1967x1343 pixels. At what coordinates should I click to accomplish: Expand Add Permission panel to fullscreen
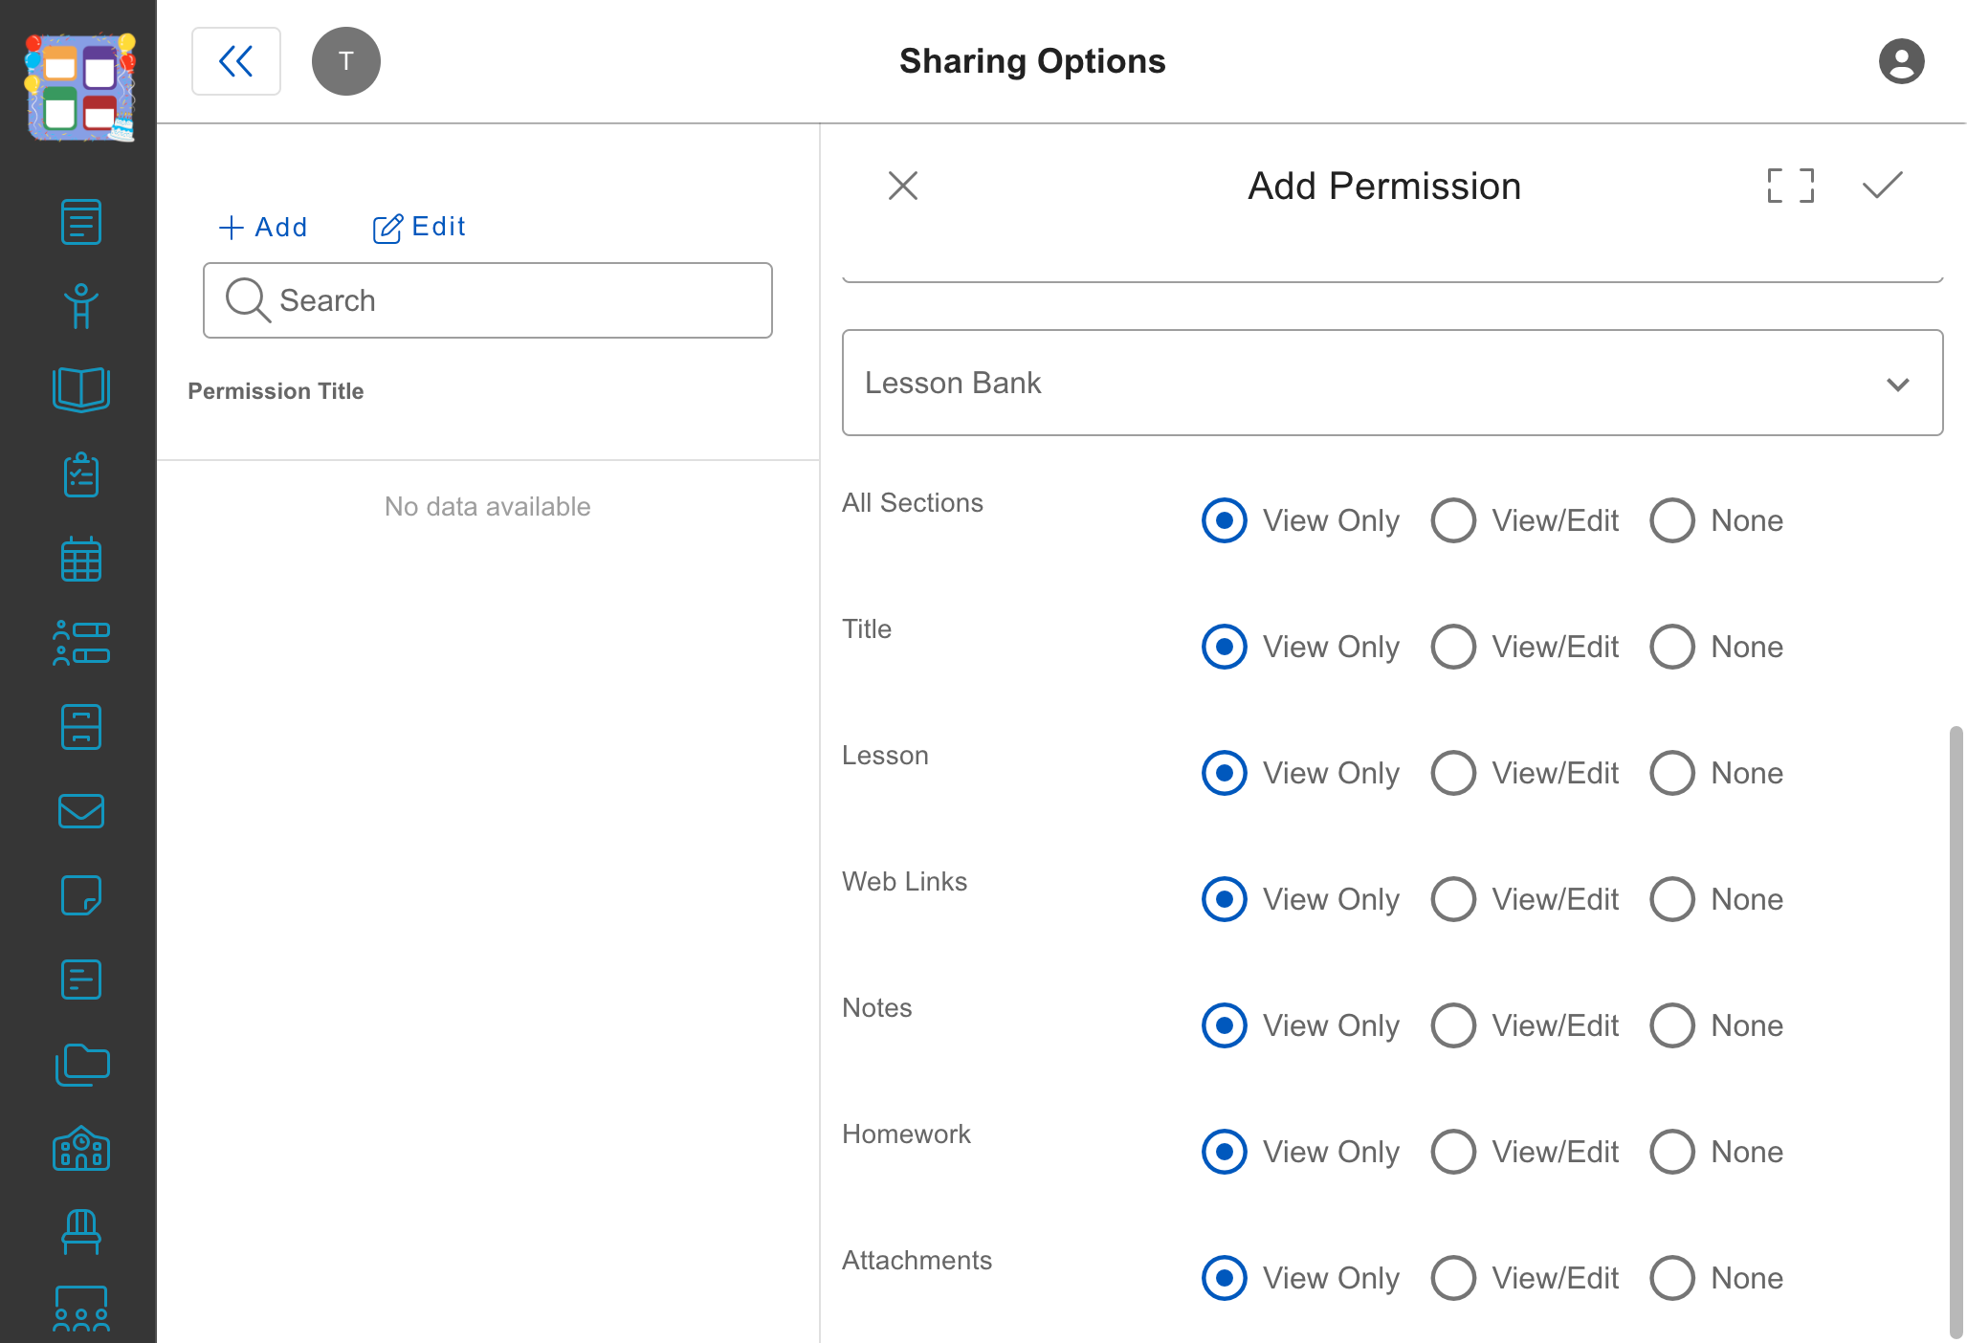[x=1791, y=186]
